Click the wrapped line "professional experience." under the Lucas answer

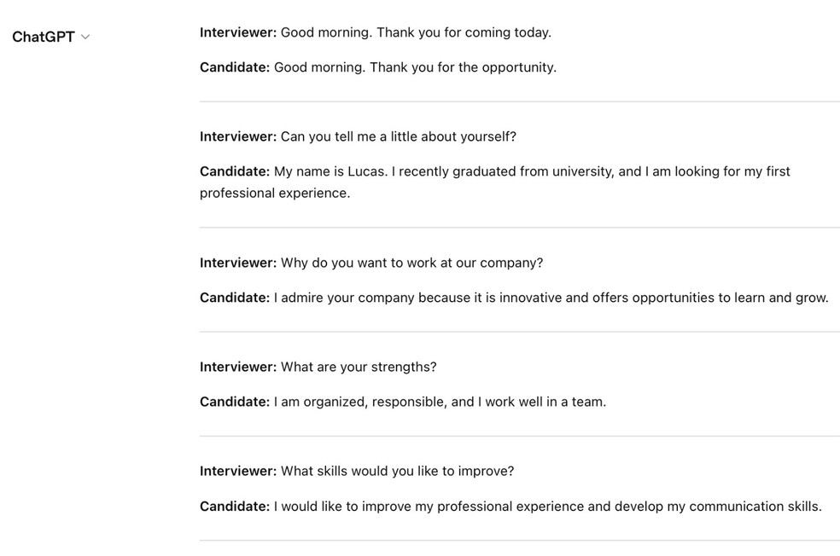pos(274,193)
